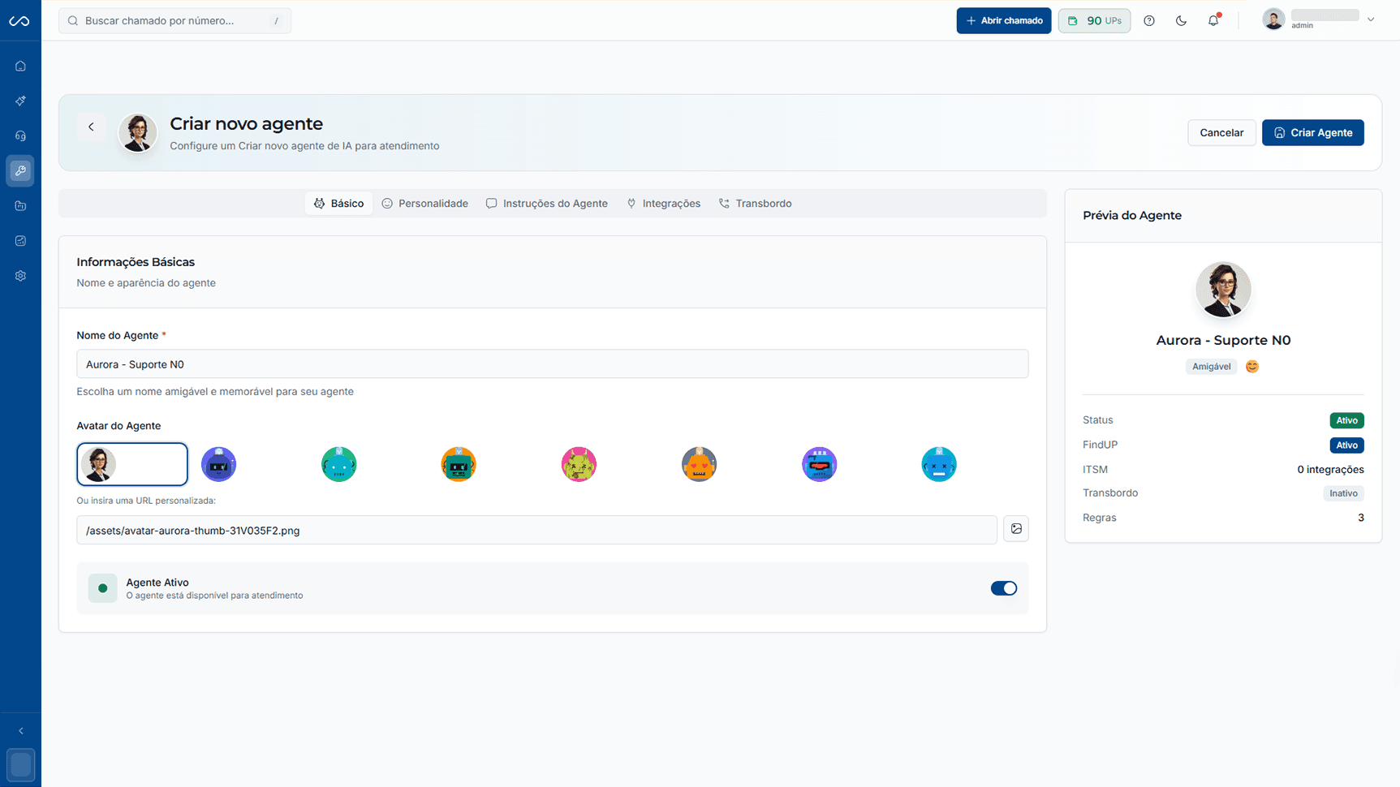Open the home icon in sidebar
The image size is (1400, 787).
click(20, 67)
